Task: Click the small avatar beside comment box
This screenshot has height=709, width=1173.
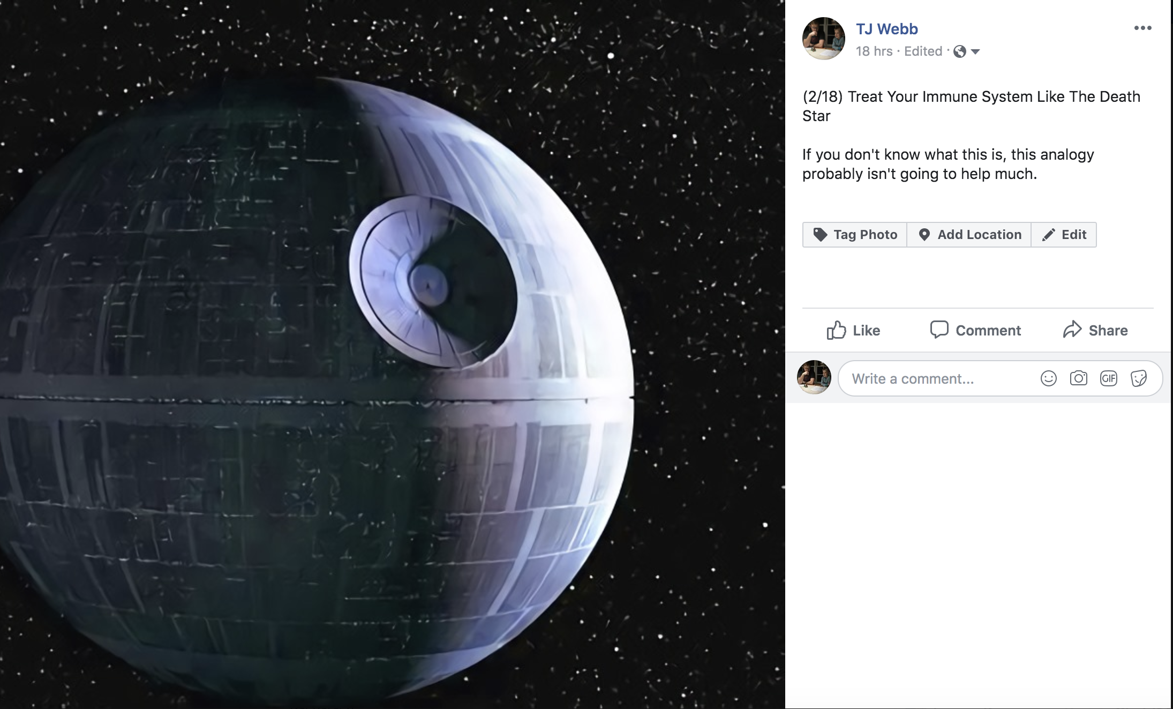Action: pyautogui.click(x=814, y=377)
